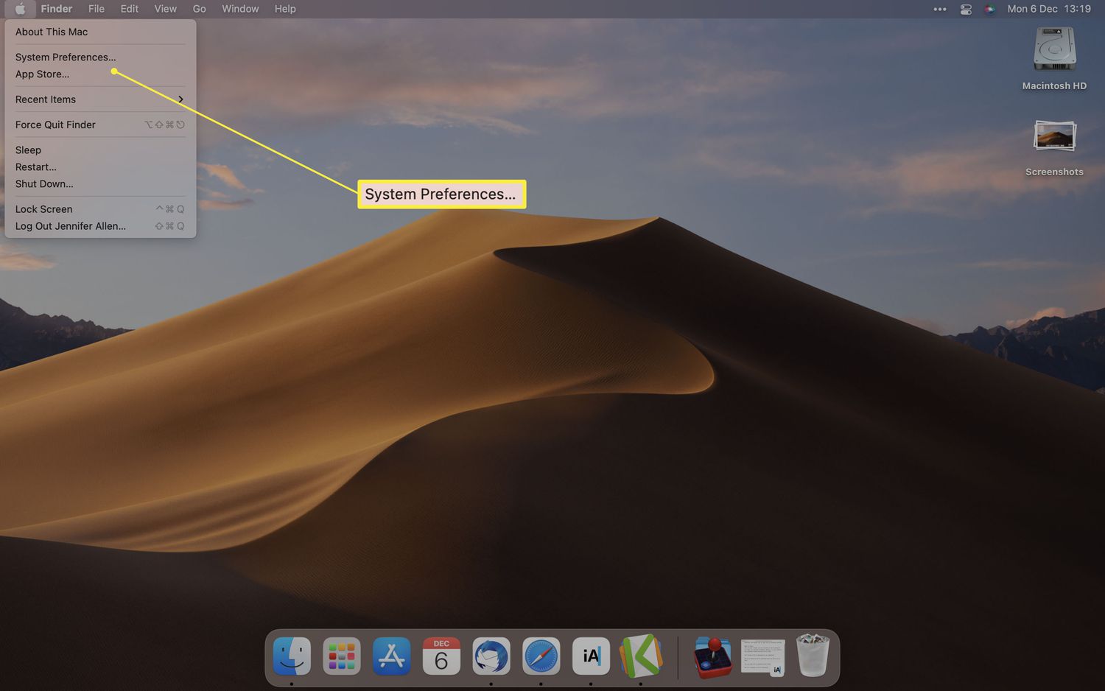This screenshot has height=691, width=1105.
Task: Open the date and time notification panel
Action: 1048,9
